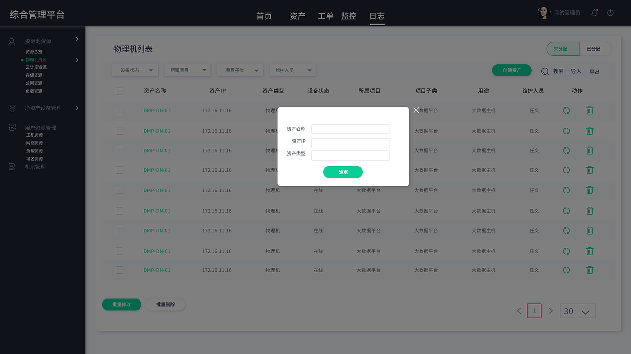Click the 资产名称 input field
631x354 pixels.
coord(351,129)
